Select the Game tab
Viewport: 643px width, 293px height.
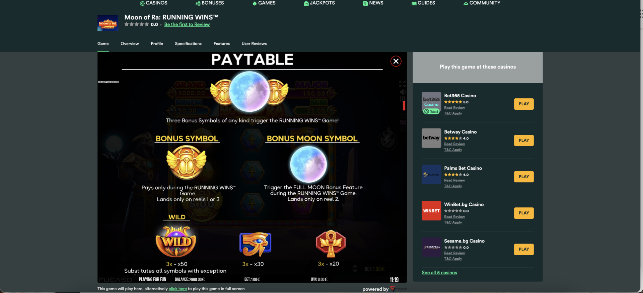(103, 44)
